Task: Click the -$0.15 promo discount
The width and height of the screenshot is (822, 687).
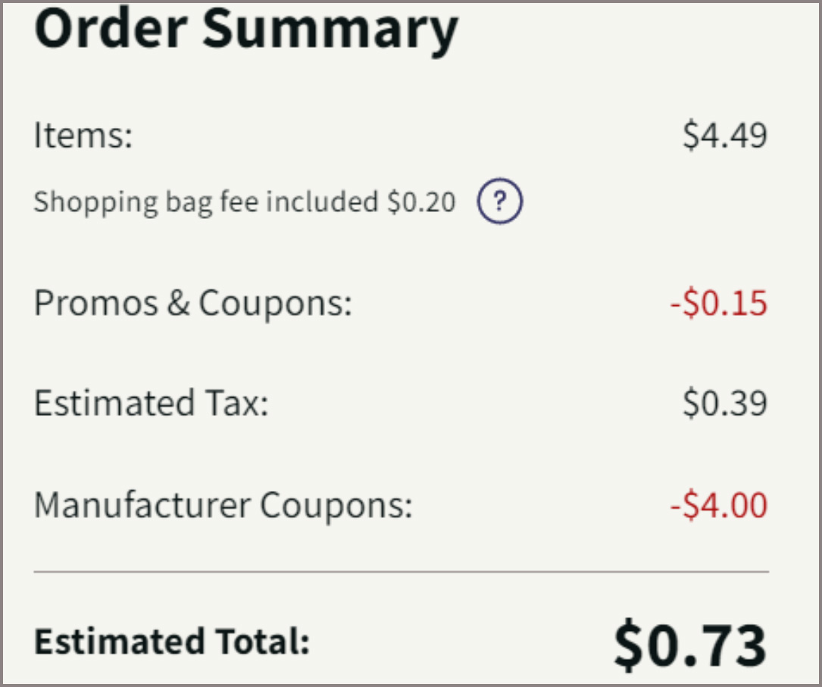Action: [x=718, y=304]
